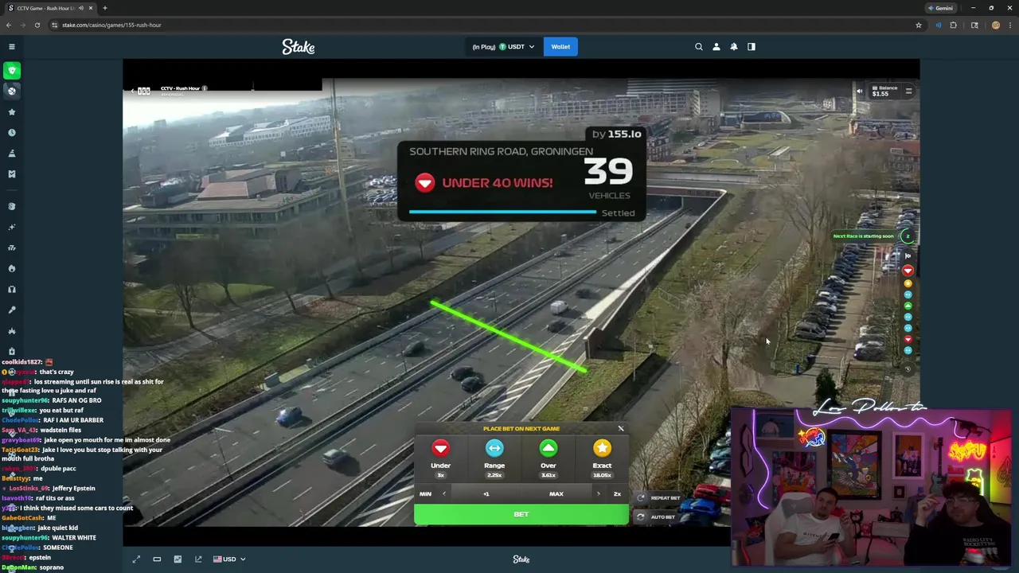Image resolution: width=1019 pixels, height=573 pixels.
Task: Click chat message 'Jeffery Epstein'
Action: 73,489
